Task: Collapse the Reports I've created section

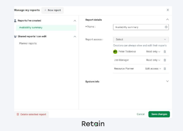Action: [x=75, y=20]
